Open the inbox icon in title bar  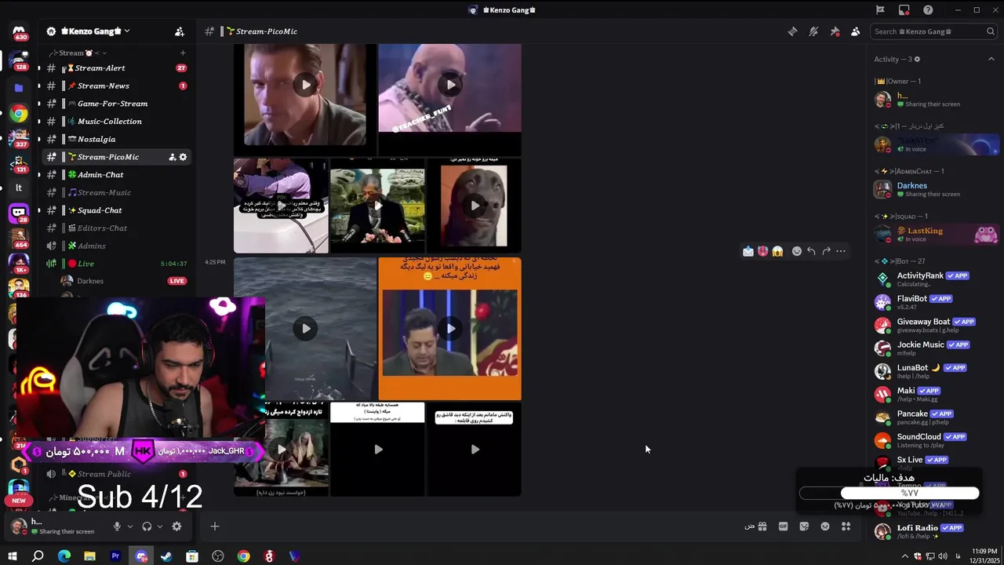(904, 10)
